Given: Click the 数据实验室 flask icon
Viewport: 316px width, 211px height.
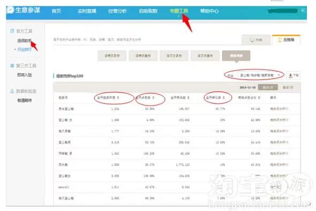Looking at the screenshot, I should (12, 91).
